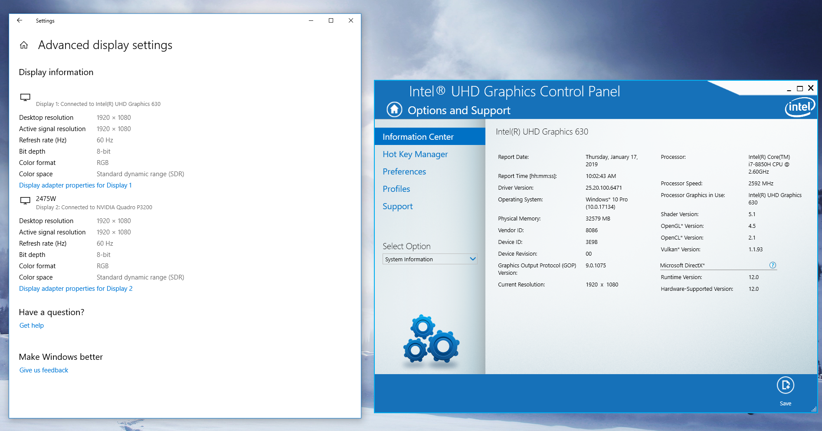Click the Graphics Output Protocol value 9.0.1075

point(596,266)
